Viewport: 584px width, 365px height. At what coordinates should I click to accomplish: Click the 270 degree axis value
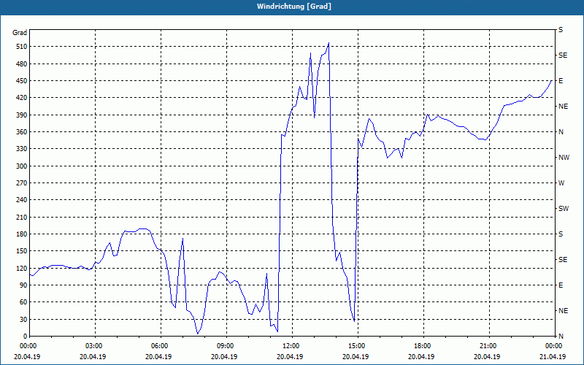pyautogui.click(x=21, y=183)
